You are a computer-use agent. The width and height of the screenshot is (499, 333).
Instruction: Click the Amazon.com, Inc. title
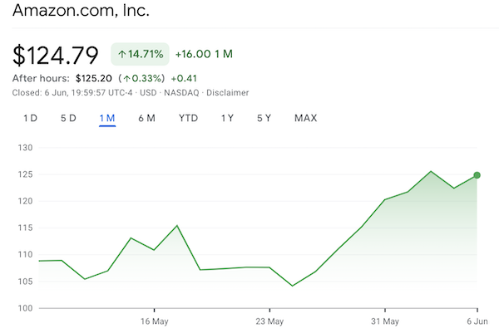(x=81, y=11)
